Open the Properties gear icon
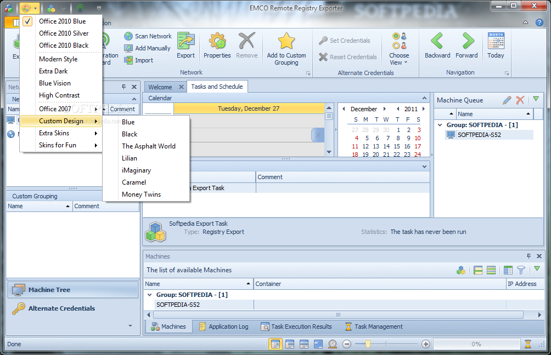Image resolution: width=551 pixels, height=355 pixels. coord(217,41)
